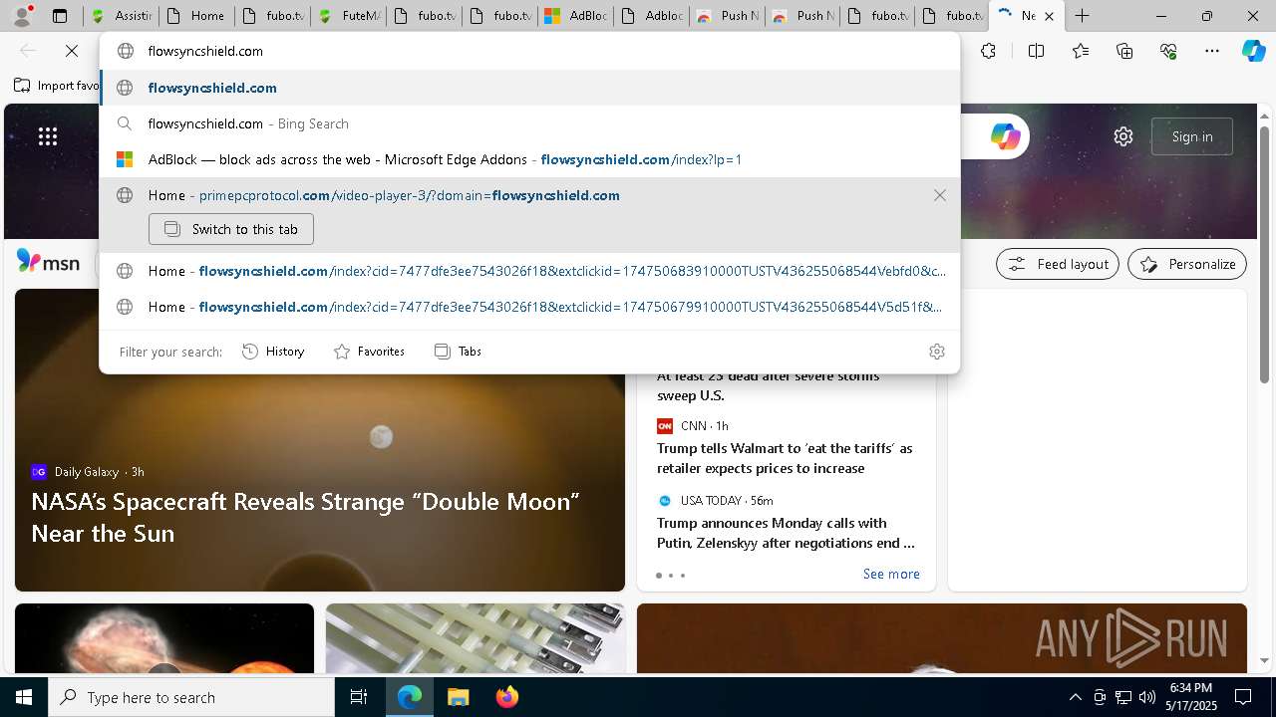
Task: Click the new tab plus button
Action: (x=1082, y=16)
